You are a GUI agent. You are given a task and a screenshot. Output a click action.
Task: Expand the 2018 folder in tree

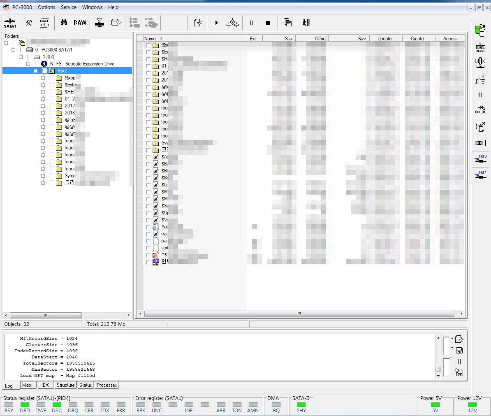pyautogui.click(x=43, y=113)
